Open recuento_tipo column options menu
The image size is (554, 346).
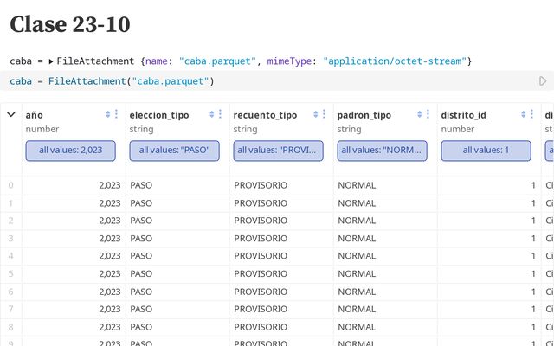pos(325,114)
